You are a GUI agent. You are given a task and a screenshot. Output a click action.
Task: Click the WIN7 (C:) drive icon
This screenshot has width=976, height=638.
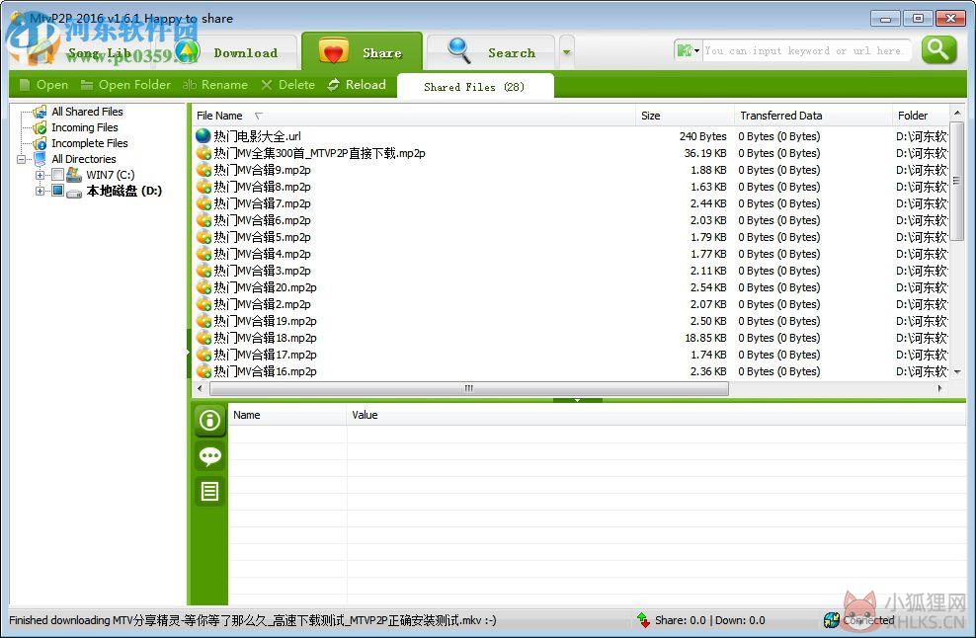pyautogui.click(x=74, y=174)
